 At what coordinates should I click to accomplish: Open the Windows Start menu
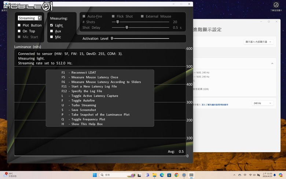pos(95,175)
